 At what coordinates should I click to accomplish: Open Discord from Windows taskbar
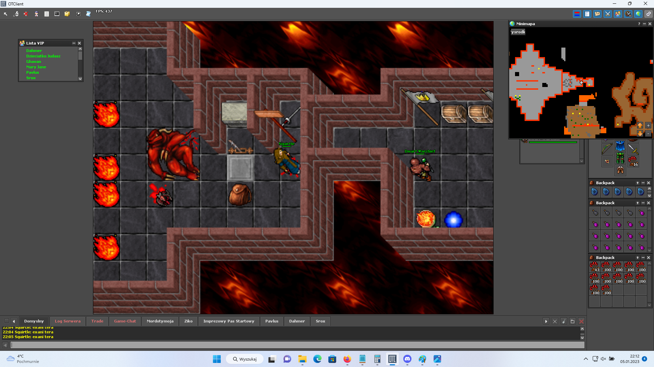point(407,359)
